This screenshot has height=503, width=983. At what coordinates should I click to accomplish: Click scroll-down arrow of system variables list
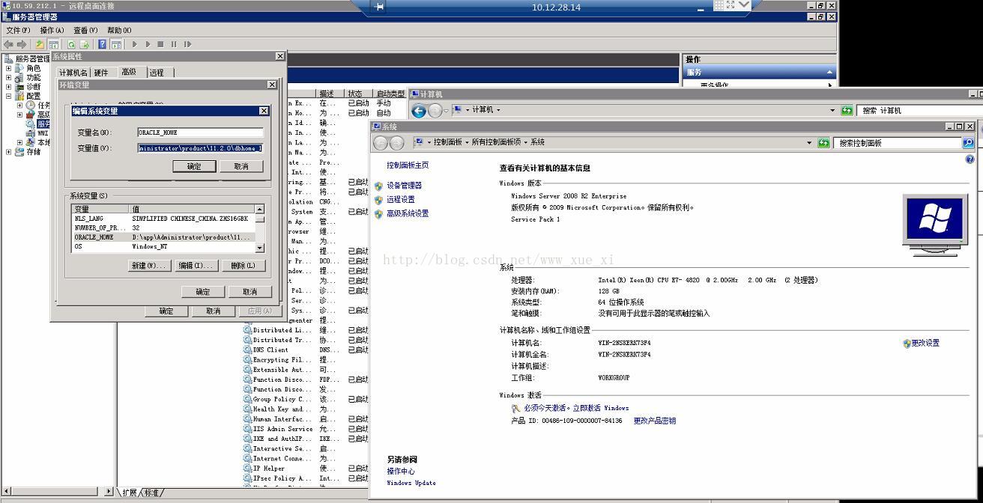coord(260,248)
